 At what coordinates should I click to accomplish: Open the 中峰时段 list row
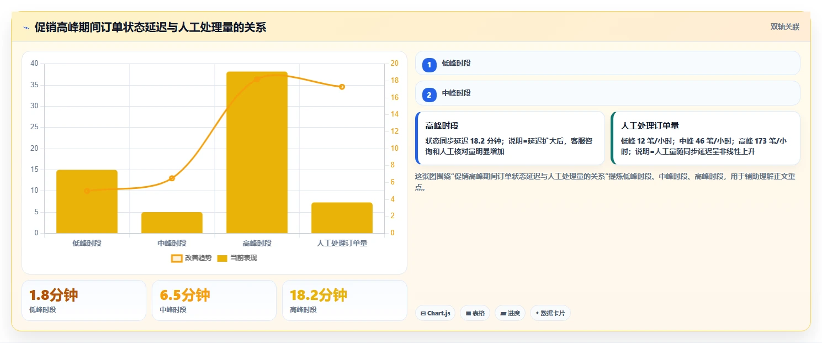pyautogui.click(x=607, y=93)
